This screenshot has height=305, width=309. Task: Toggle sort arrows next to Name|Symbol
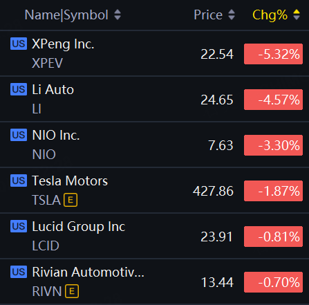click(x=118, y=15)
